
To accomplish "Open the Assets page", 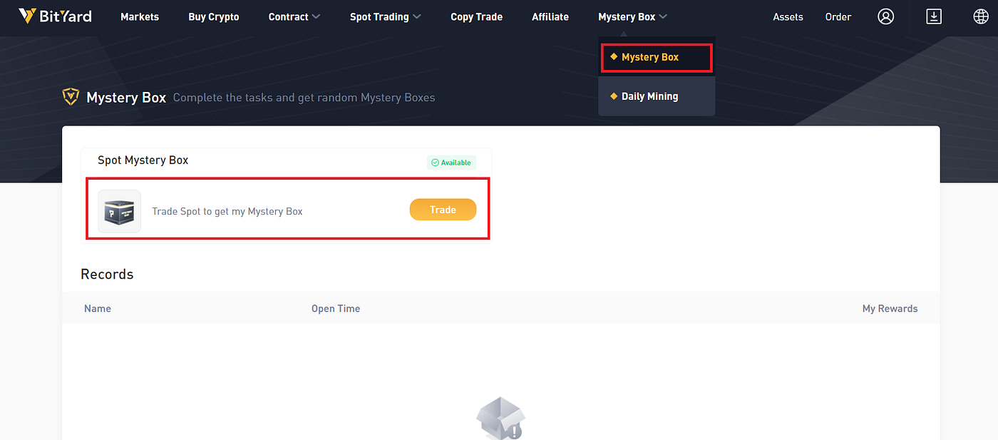I will 788,16.
